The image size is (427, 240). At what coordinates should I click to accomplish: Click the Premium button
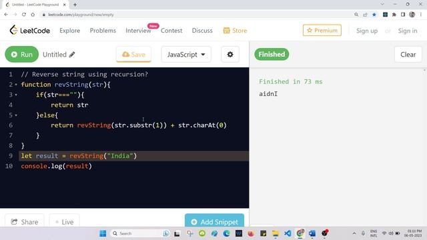click(322, 30)
